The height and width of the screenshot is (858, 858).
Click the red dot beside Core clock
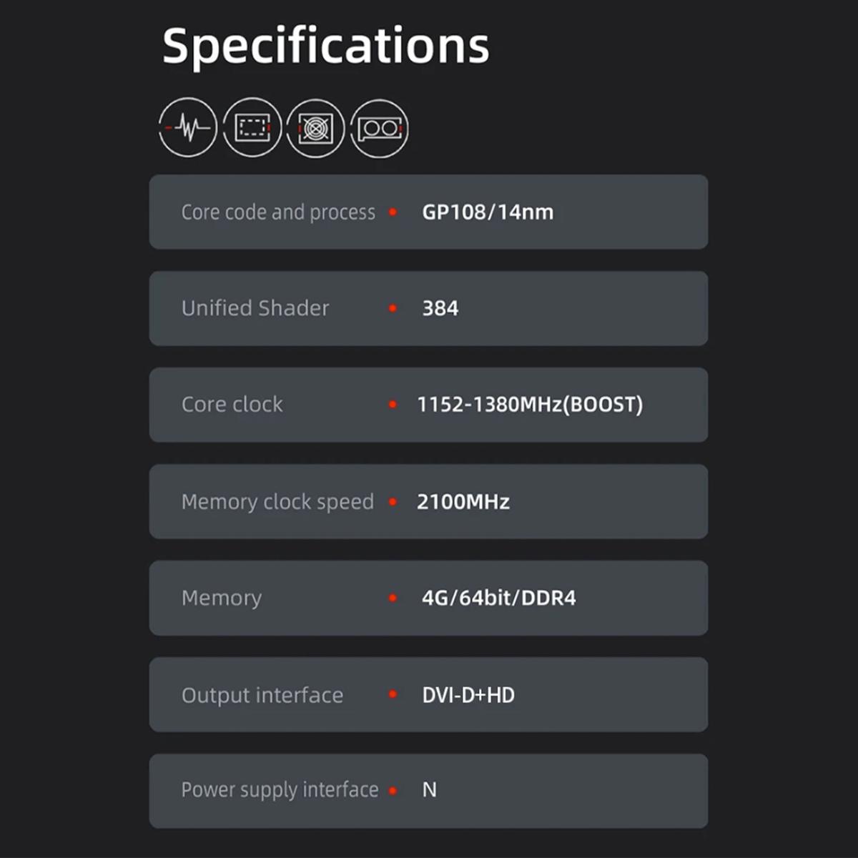tap(393, 405)
